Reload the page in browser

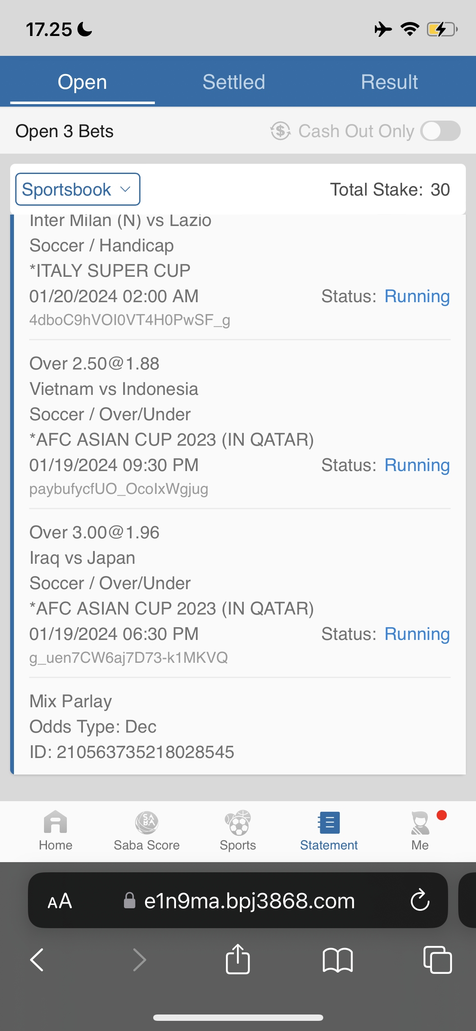tap(420, 900)
